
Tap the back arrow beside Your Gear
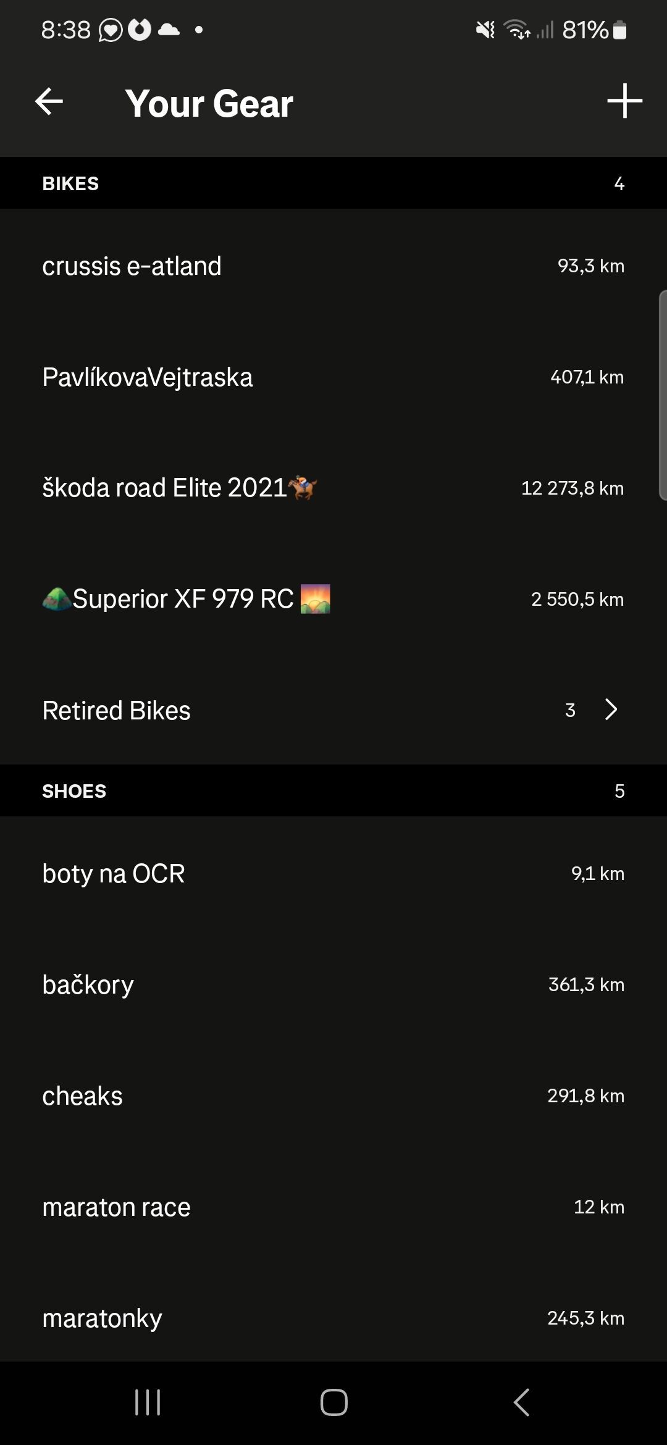[49, 102]
